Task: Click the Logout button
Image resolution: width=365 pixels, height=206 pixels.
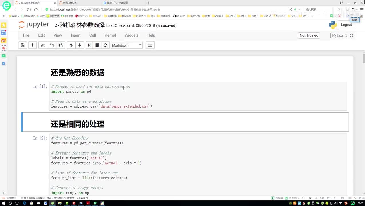Action: pyautogui.click(x=346, y=25)
